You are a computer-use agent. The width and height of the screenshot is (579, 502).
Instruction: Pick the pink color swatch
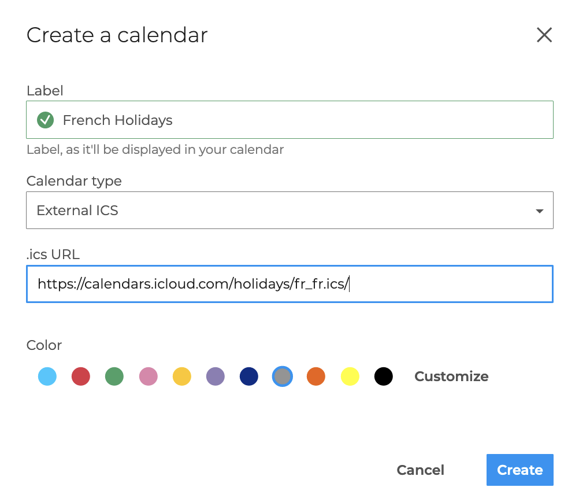(x=149, y=376)
